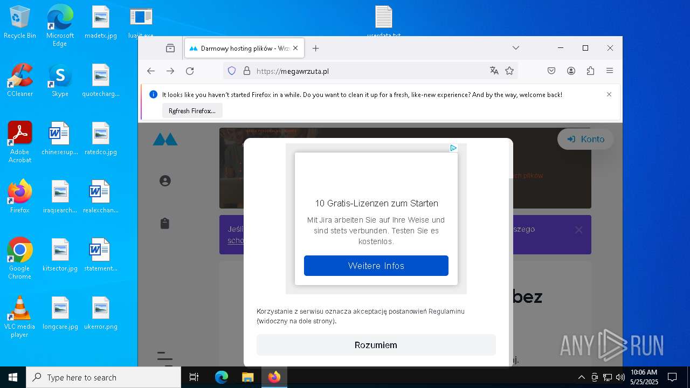Image resolution: width=690 pixels, height=388 pixels.
Task: Close the Darmowy hosting plików tab
Action: pyautogui.click(x=295, y=48)
